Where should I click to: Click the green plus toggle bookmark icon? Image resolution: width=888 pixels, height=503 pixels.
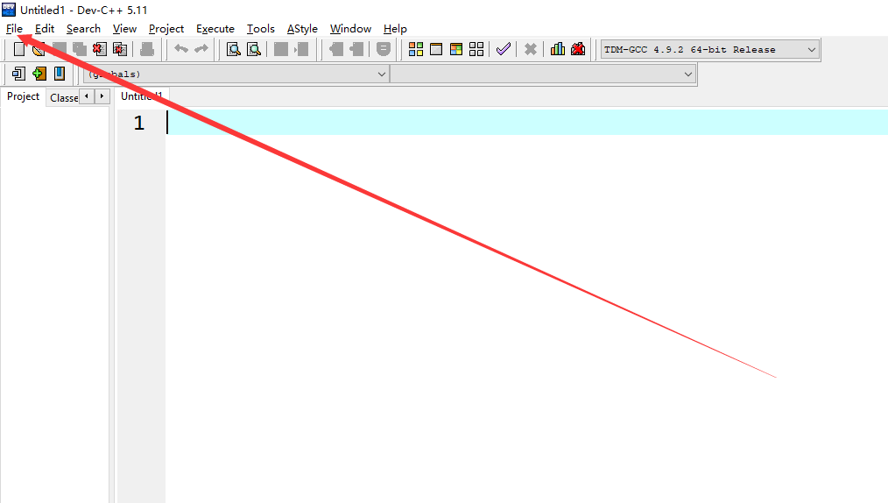[39, 73]
